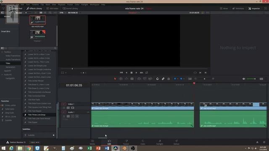Open the Mixer panel button
Image resolution: width=269 pixels, height=151 pixels.
224,8
